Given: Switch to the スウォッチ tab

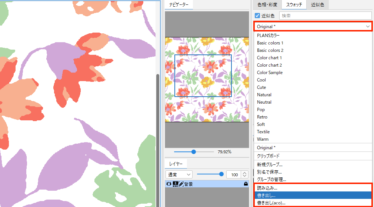Looking at the screenshot, I should click(294, 4).
